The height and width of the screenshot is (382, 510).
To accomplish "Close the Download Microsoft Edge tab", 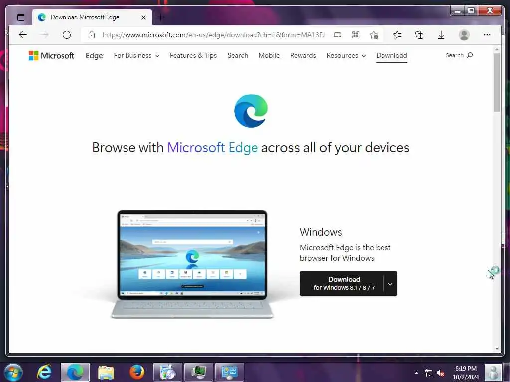I will [143, 17].
